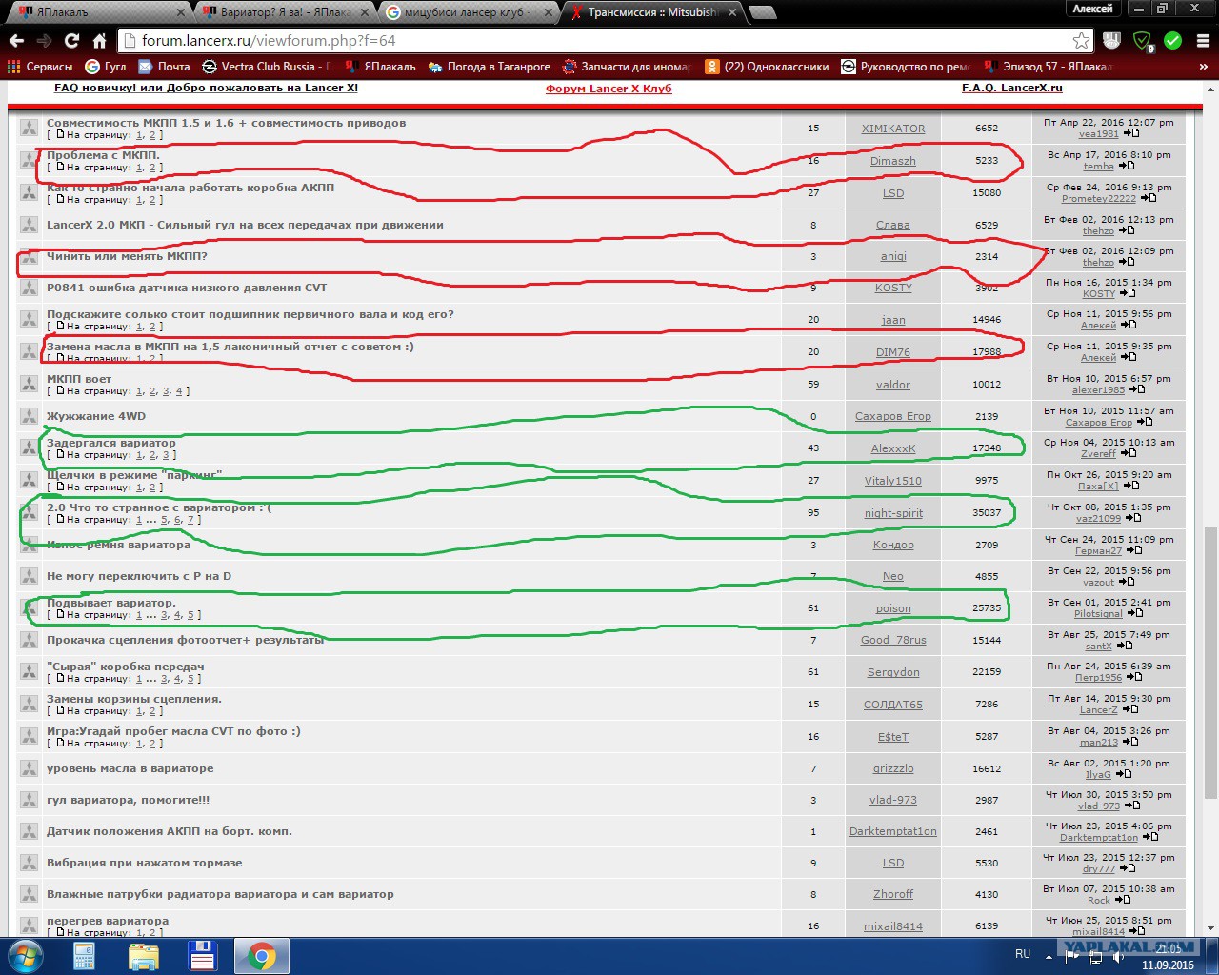The image size is (1219, 975).
Task: Jump to last post icon next to alexer1985
Action: pyautogui.click(x=1136, y=390)
